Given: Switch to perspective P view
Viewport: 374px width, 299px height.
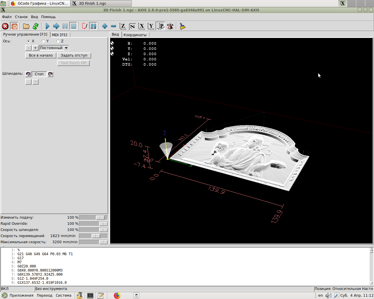Looking at the screenshot, I should tap(160, 26).
